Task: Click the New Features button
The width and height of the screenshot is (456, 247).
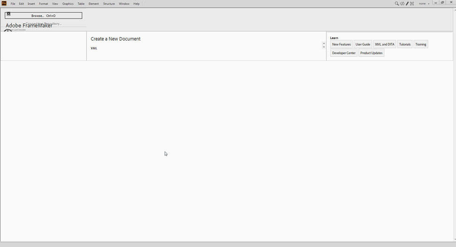Action: click(341, 44)
